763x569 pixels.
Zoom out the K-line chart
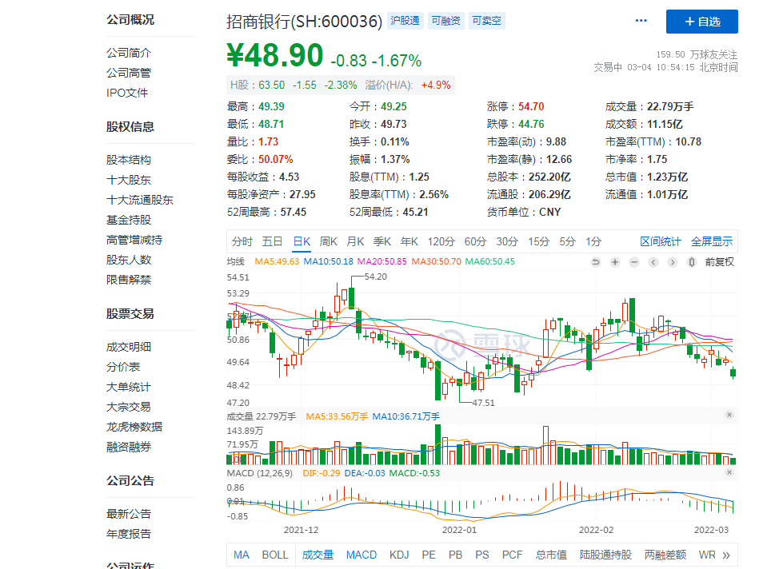pos(634,262)
